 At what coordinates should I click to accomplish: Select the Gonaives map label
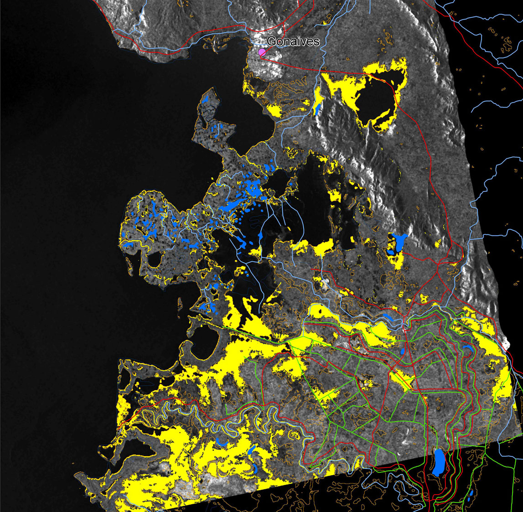(x=293, y=41)
